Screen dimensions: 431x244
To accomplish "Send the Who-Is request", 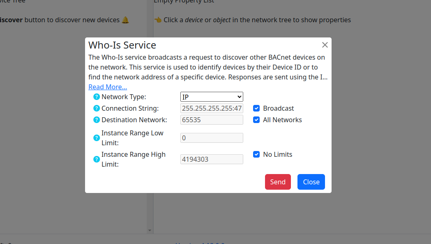I will (x=278, y=182).
